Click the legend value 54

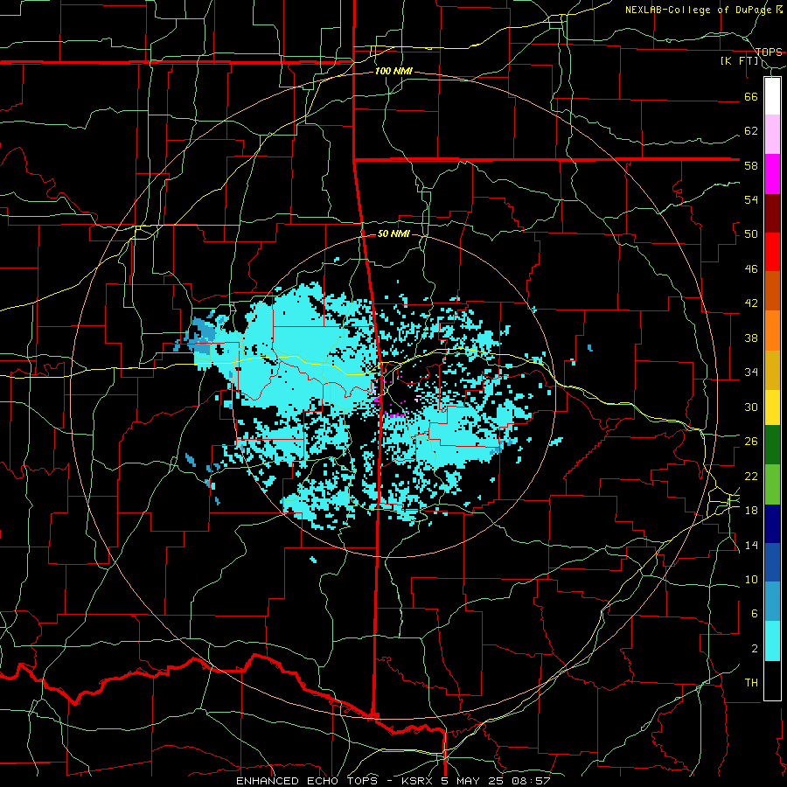click(751, 199)
